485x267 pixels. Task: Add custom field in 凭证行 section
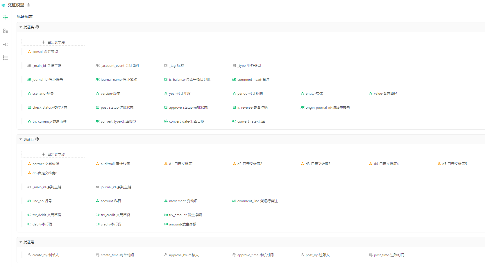53,154
